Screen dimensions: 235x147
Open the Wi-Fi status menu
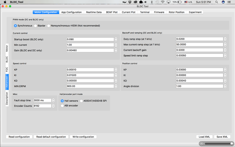point(163,2)
